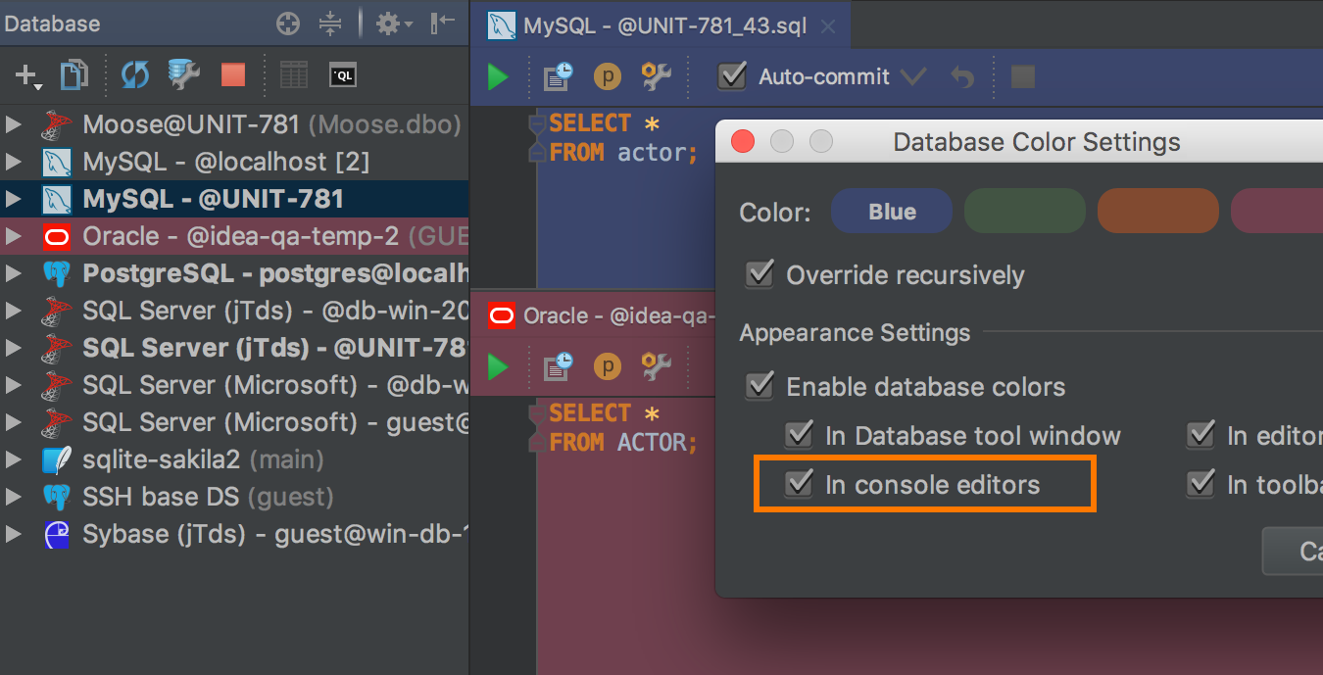
Task: Open query history in MySQL console toolbar
Action: (x=559, y=76)
